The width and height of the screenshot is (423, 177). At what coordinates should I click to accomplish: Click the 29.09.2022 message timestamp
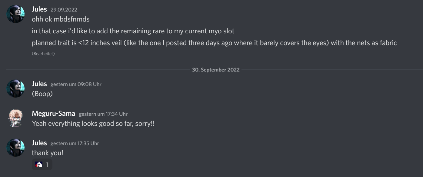[64, 10]
